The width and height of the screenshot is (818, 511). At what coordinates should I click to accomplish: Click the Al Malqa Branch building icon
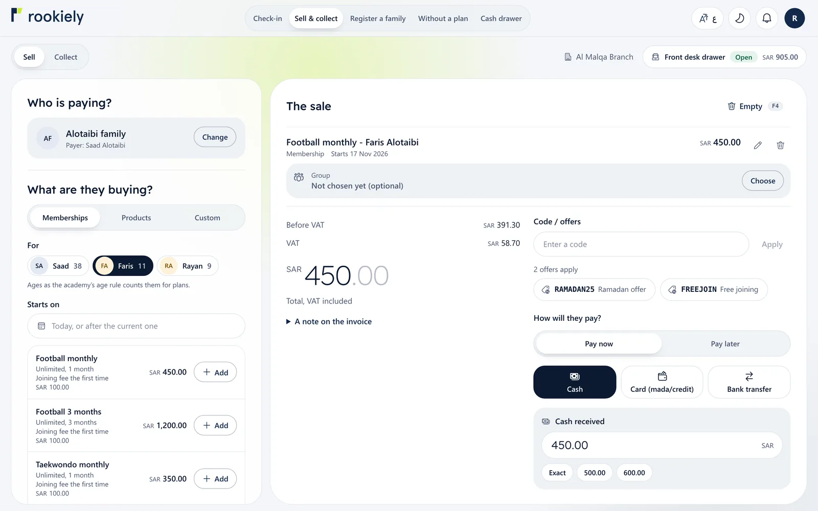point(568,57)
